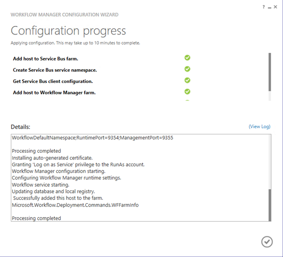Click the progress steps list scrollbar thumb

[x=270, y=72]
